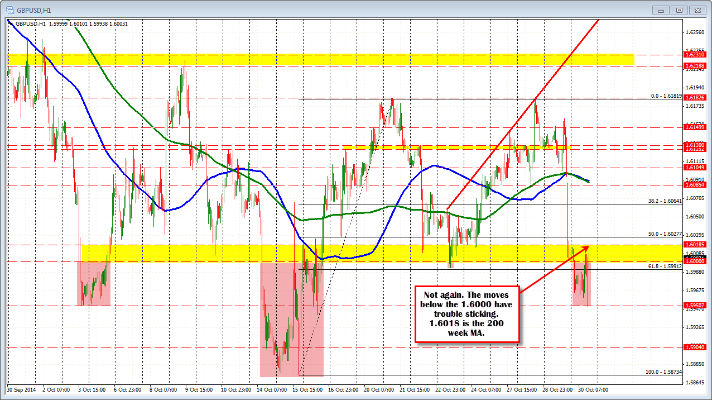
Task: Select the 61.8 - 1.59912 Fibonacci label
Action: tap(664, 266)
